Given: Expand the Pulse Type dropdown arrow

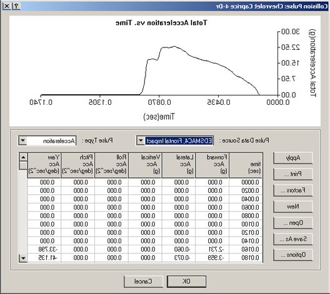Looking at the screenshot, I should point(22,140).
